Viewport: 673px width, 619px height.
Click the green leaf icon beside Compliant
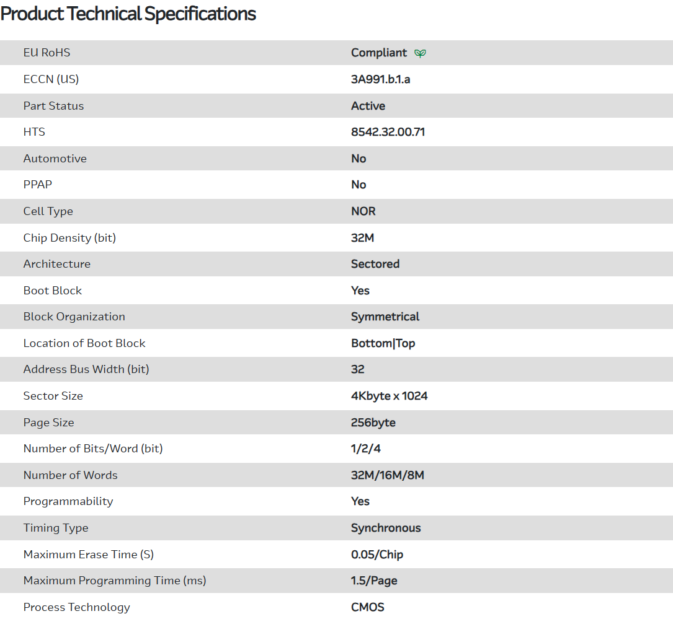(420, 53)
